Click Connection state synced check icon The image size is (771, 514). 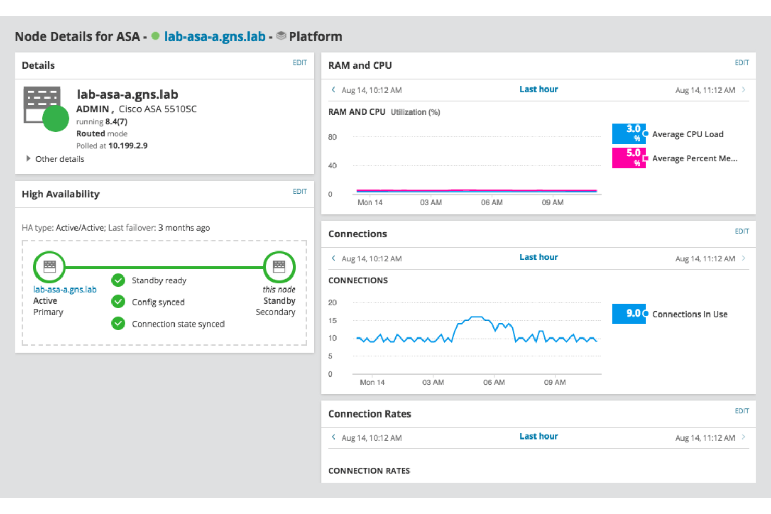pos(118,324)
